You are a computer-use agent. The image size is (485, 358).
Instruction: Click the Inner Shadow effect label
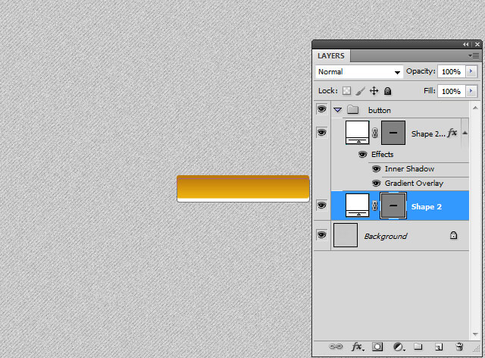409,169
